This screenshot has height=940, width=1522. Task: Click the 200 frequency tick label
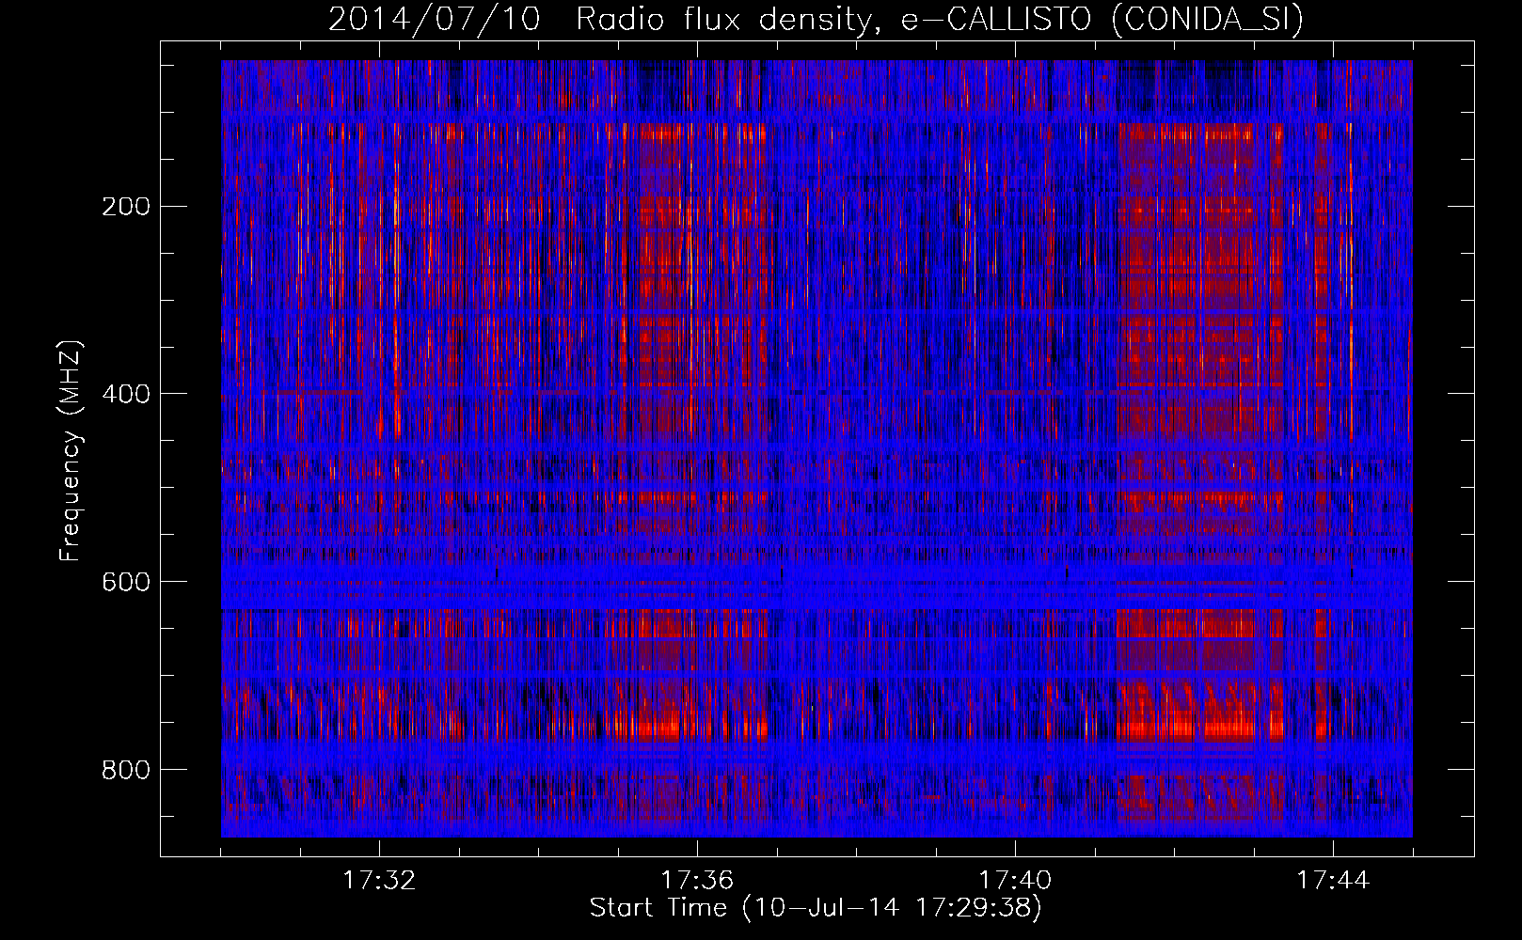[x=125, y=206]
